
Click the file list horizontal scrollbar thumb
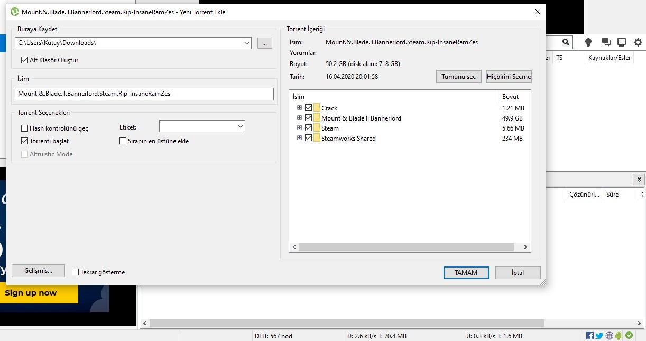point(406,247)
